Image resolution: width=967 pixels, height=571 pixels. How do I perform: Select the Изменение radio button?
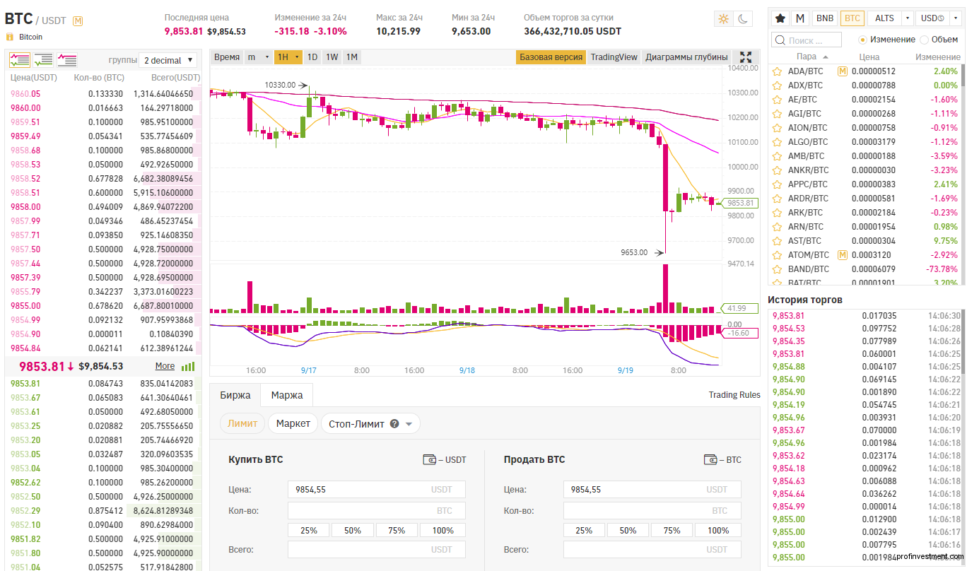point(862,40)
